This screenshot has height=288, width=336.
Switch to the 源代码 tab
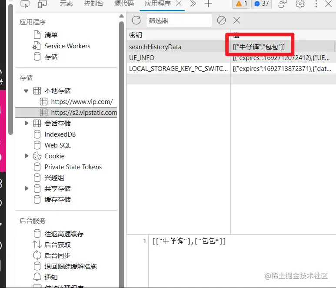coord(124,3)
